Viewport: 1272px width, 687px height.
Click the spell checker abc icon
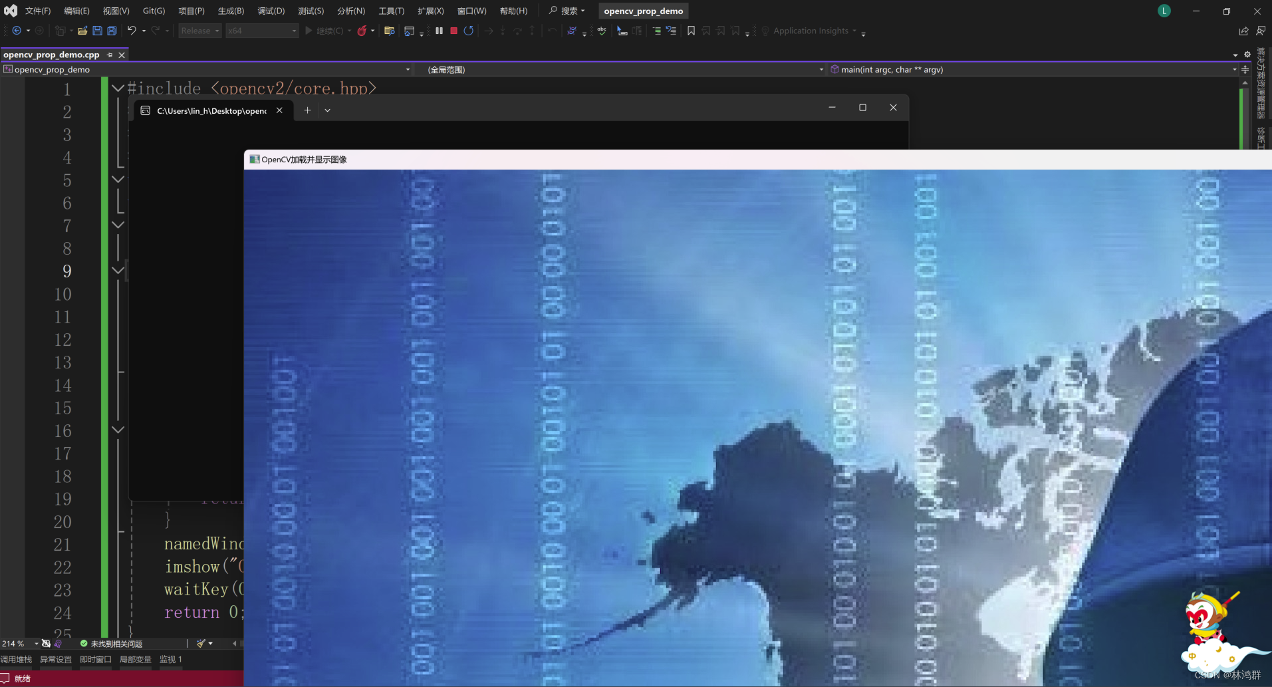[x=602, y=31]
